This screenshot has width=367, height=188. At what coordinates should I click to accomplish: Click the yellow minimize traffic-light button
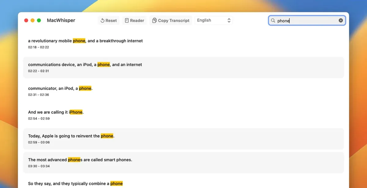coord(32,20)
